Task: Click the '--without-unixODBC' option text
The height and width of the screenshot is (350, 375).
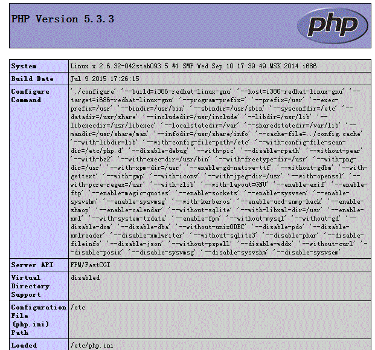Action: tap(211, 227)
